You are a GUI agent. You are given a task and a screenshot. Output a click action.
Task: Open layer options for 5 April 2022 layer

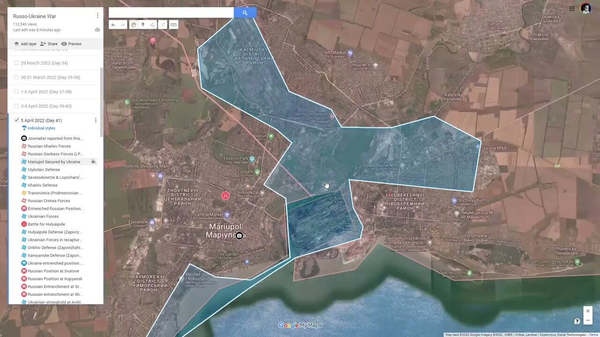tap(96, 120)
